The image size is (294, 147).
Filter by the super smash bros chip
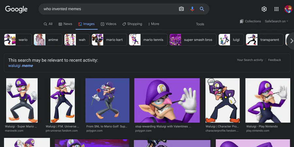click(x=193, y=40)
